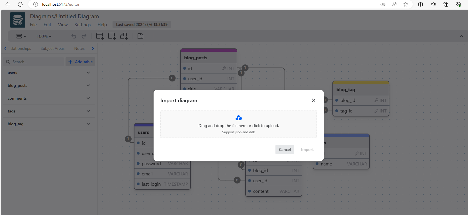Expand the comments table entry
Screen dimensions: 468x215
pos(49,98)
